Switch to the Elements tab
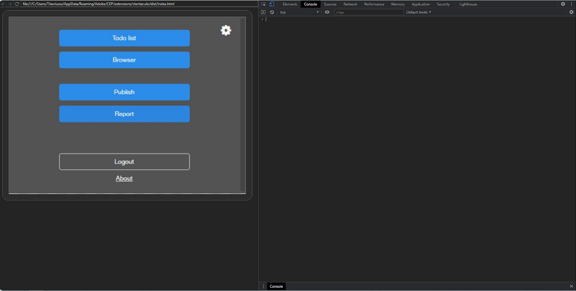576x291 pixels. point(290,4)
